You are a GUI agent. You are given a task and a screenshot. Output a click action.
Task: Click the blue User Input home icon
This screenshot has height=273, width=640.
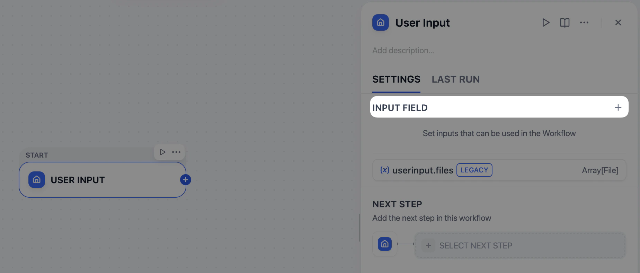point(380,22)
